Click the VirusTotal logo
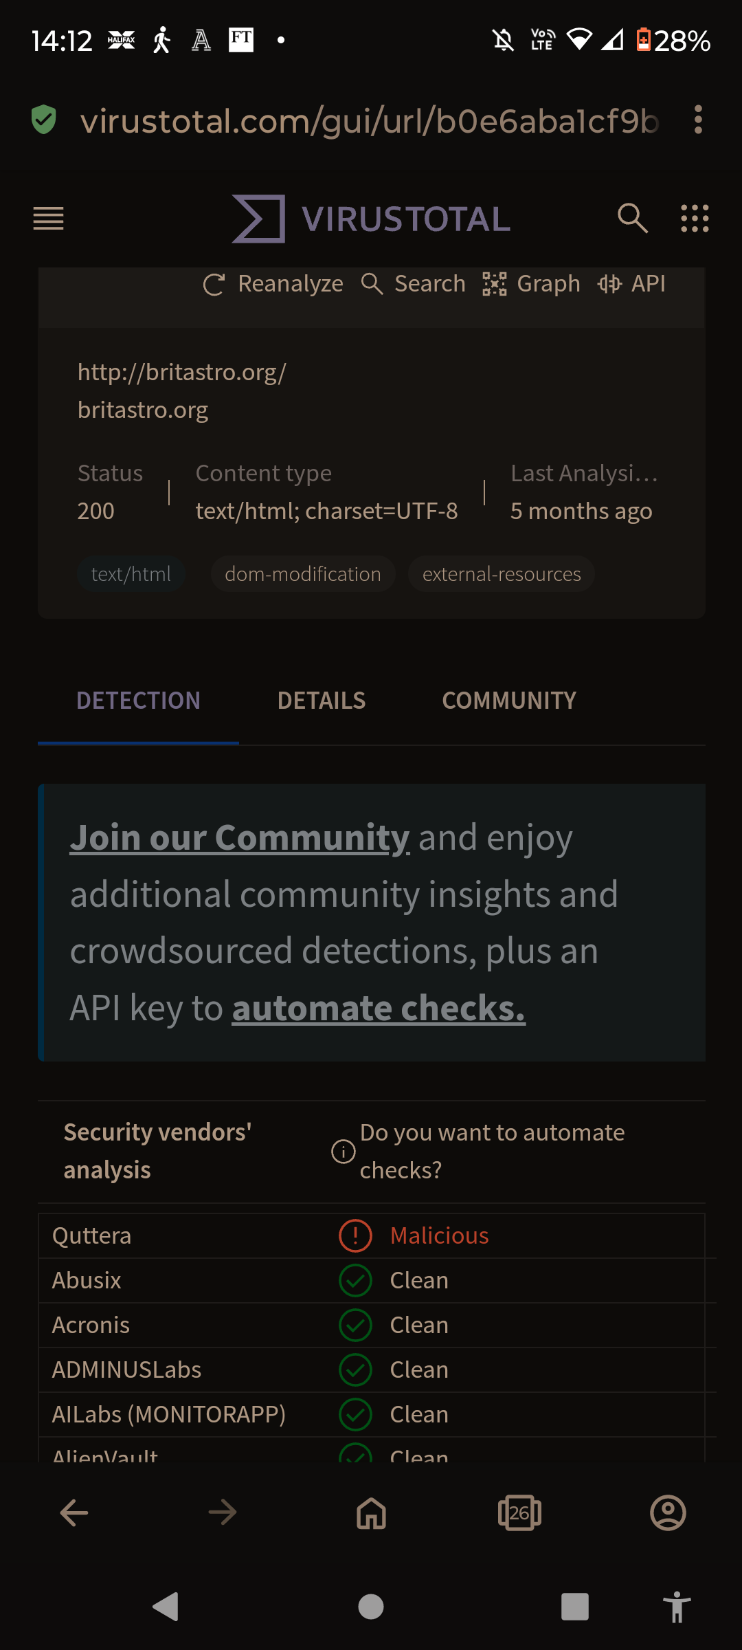The height and width of the screenshot is (1650, 742). click(371, 219)
